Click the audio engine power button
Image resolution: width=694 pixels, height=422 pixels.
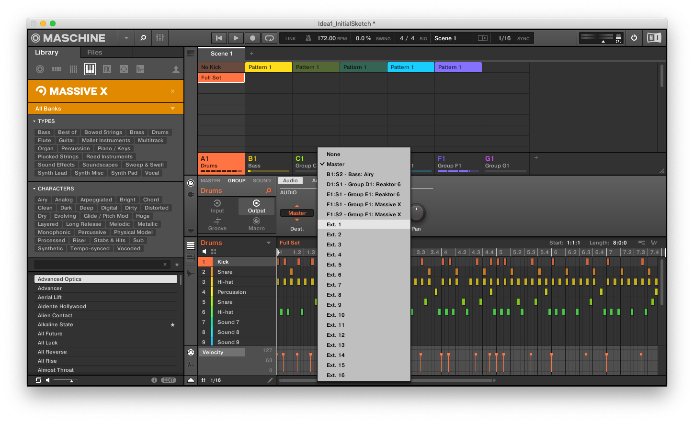click(x=634, y=38)
